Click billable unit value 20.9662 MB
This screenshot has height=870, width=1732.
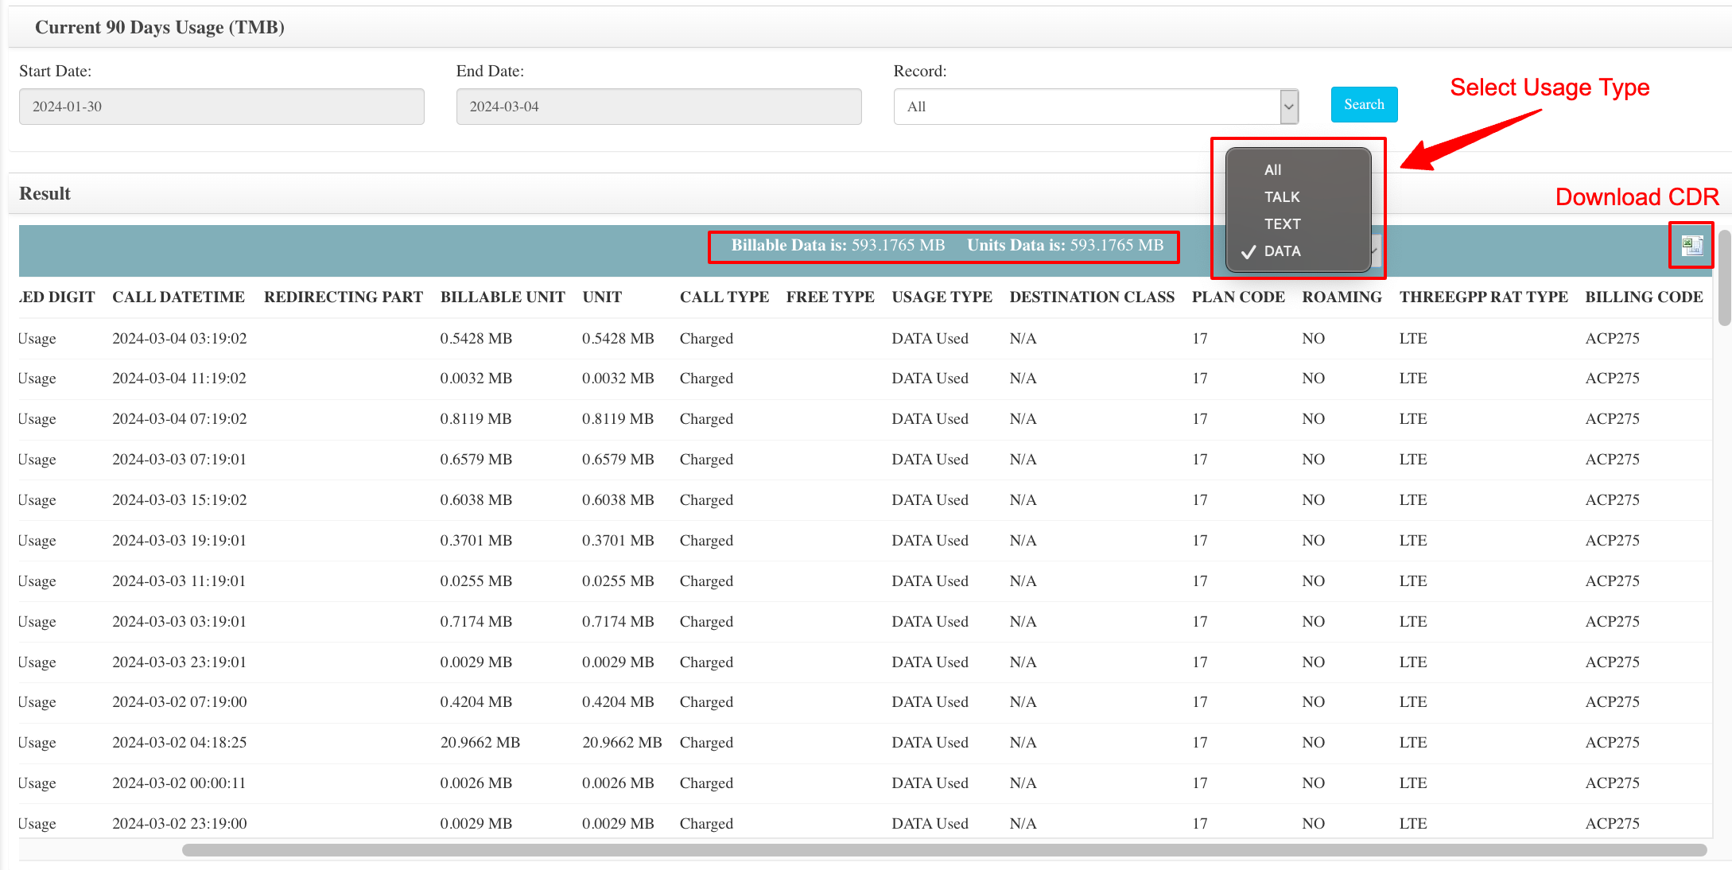pos(480,742)
